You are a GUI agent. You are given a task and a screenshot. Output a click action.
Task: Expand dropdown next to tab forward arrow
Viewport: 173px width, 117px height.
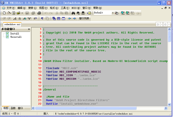click(x=169, y=24)
